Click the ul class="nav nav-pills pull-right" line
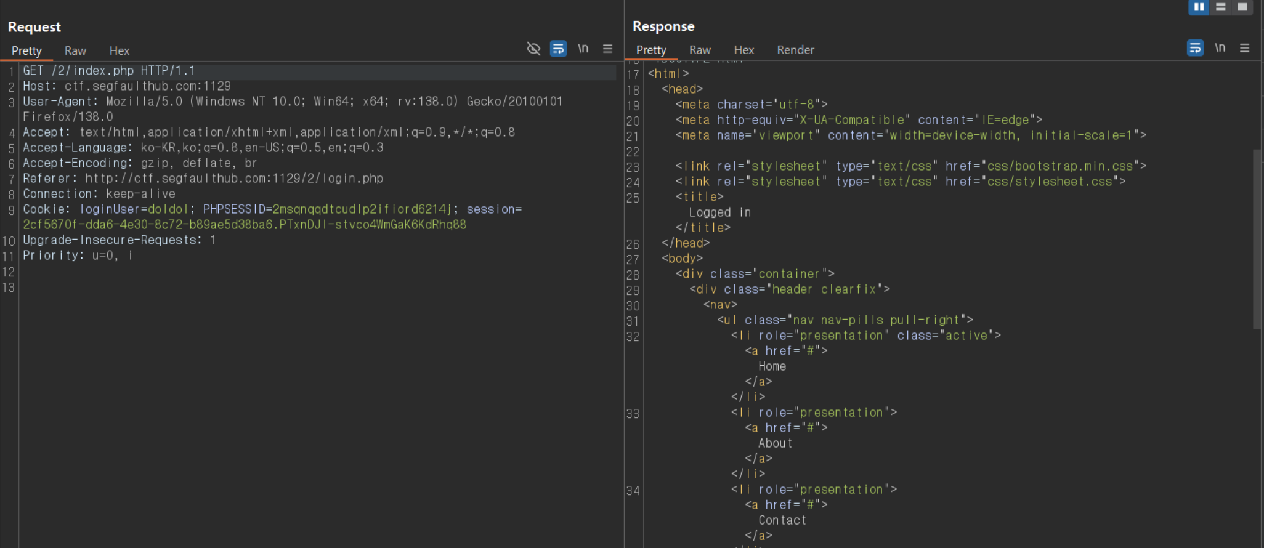1264x548 pixels. tap(845, 320)
